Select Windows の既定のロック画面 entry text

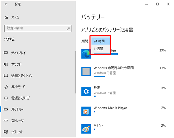114,68
